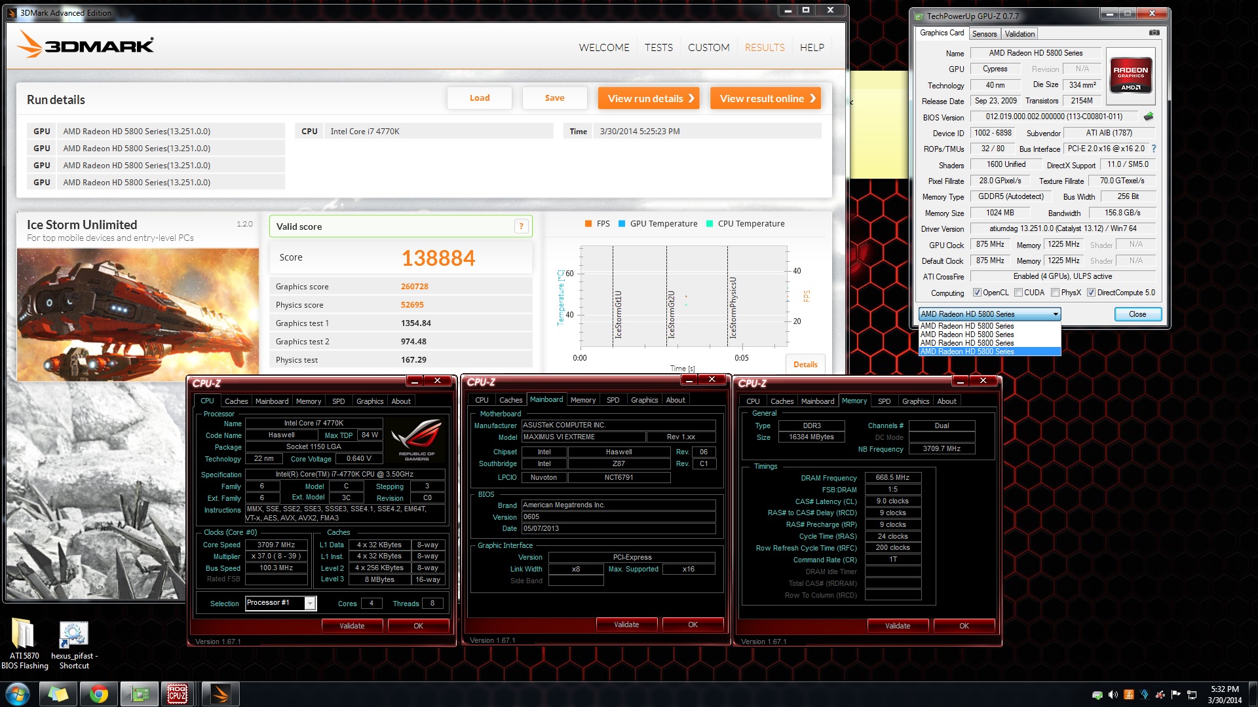Click the Radeon Graphics logo in GPU-Z
1258x707 pixels.
pos(1130,75)
